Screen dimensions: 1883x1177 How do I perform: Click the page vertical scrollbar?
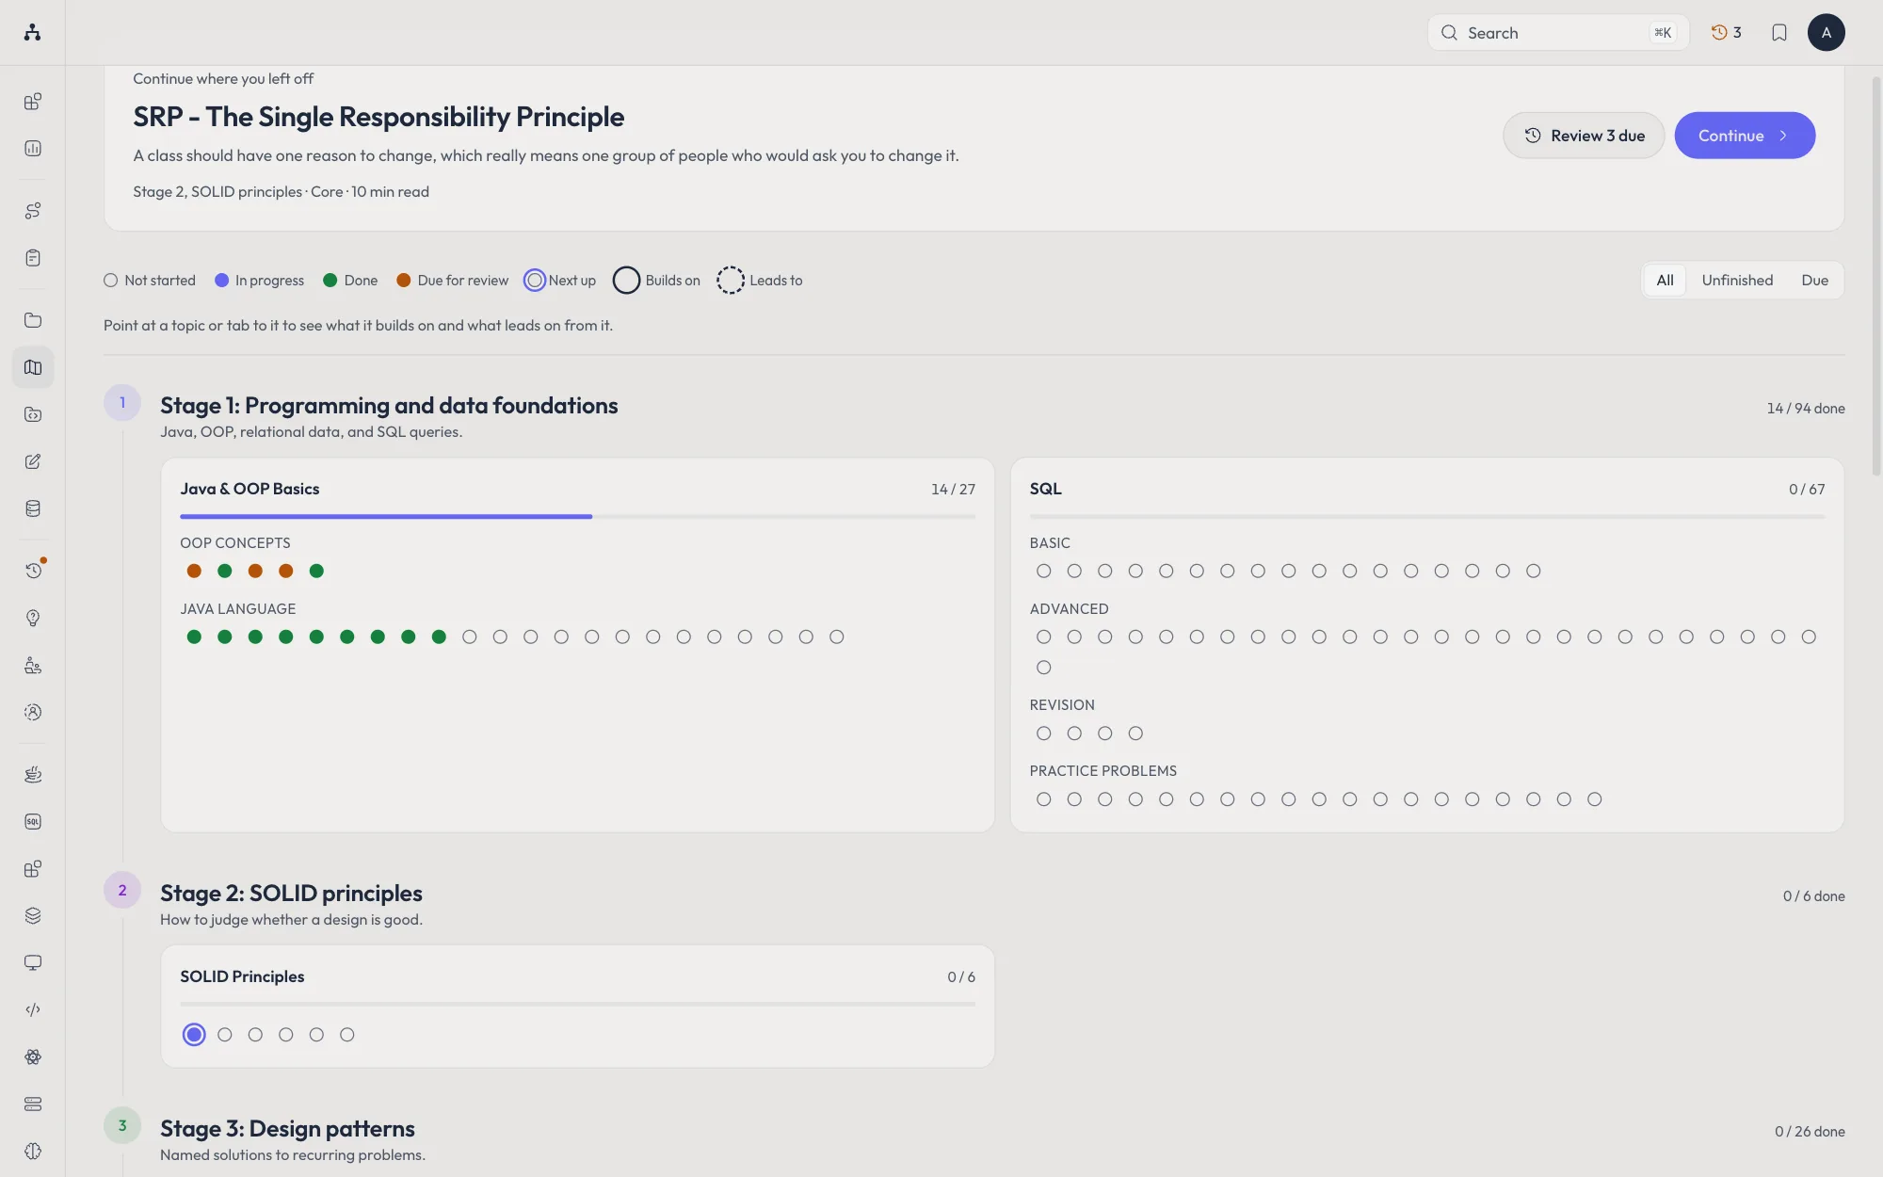tap(1875, 278)
